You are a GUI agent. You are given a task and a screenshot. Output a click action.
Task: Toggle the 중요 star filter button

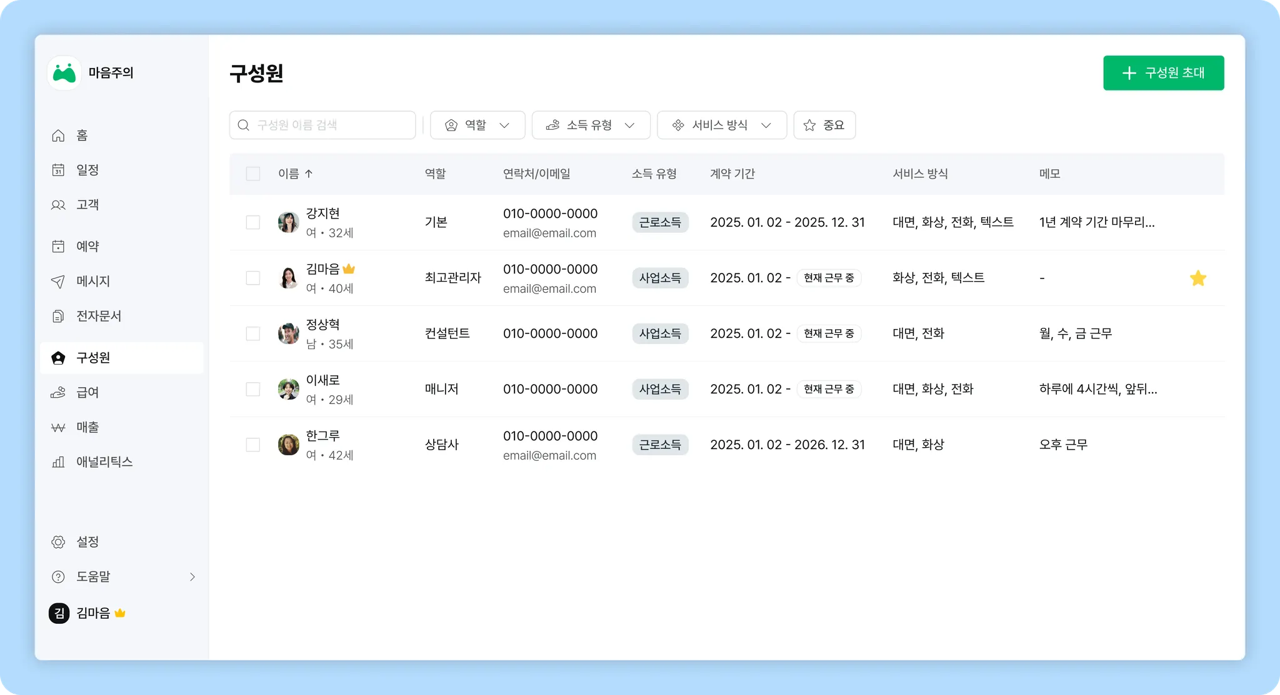click(824, 125)
